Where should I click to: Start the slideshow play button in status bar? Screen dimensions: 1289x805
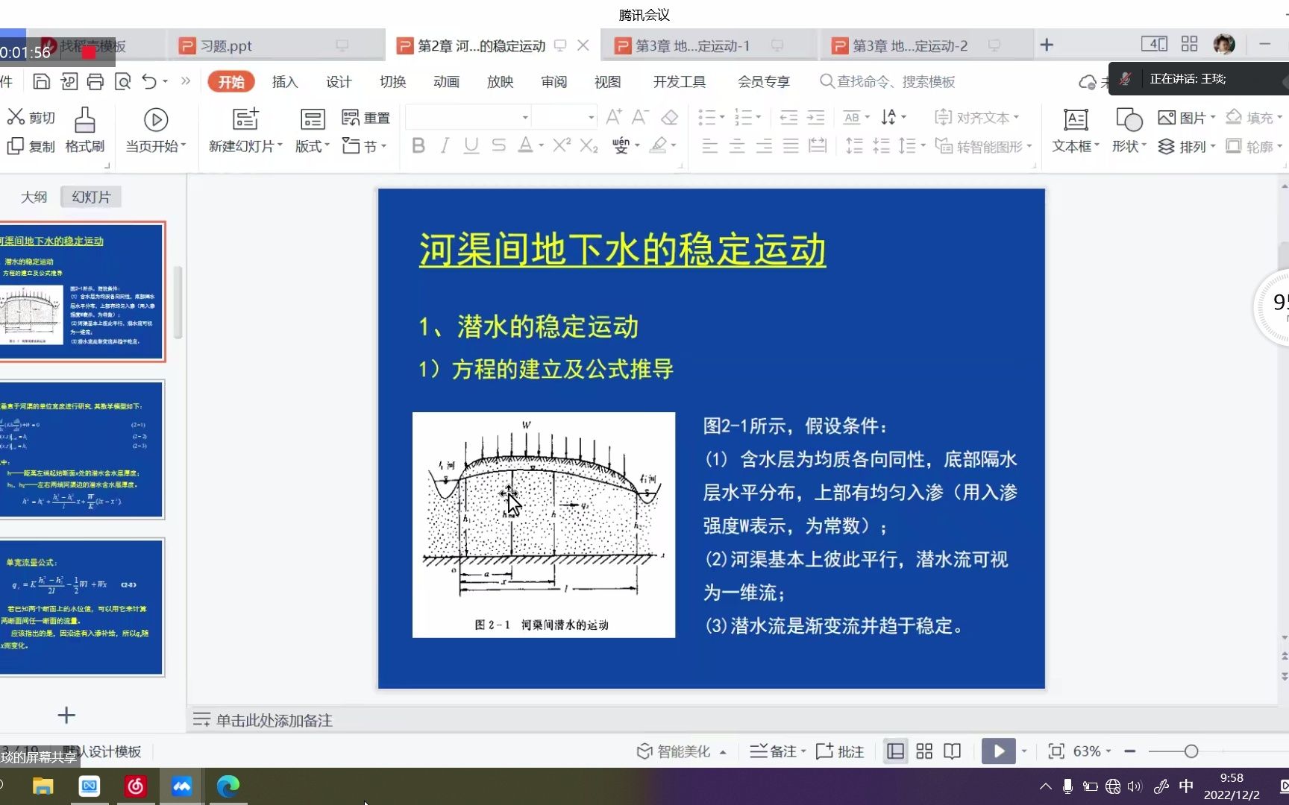pos(998,751)
